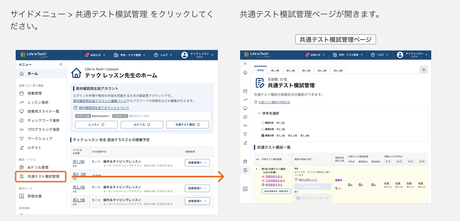Screen dimensions: 460x221
Task: Open テック レッスン user menu on Home screen
Action: [197, 55]
